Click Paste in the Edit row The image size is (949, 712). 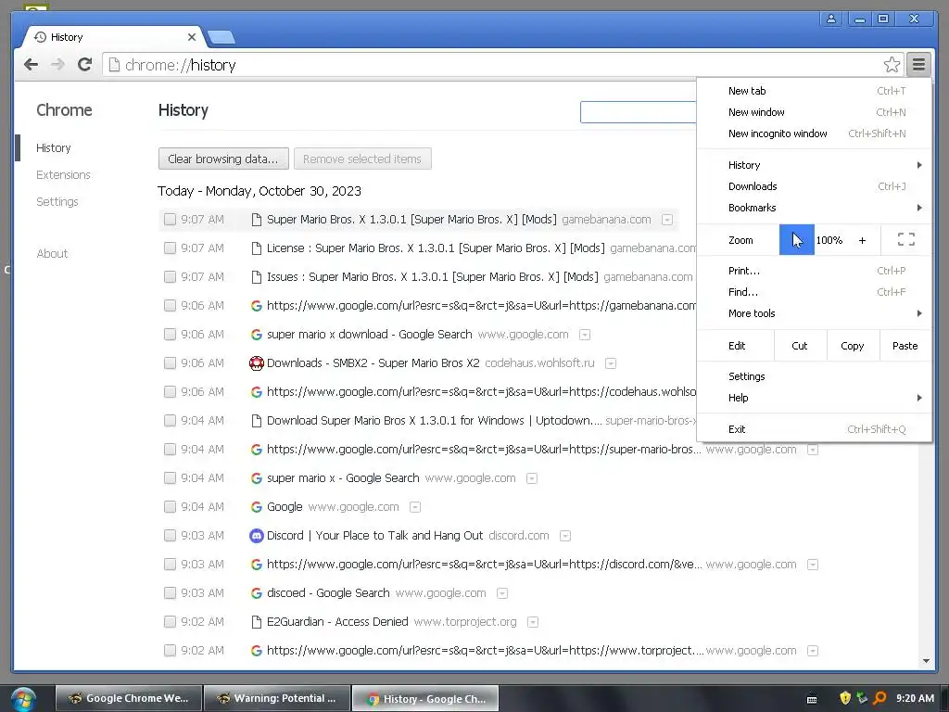click(905, 346)
